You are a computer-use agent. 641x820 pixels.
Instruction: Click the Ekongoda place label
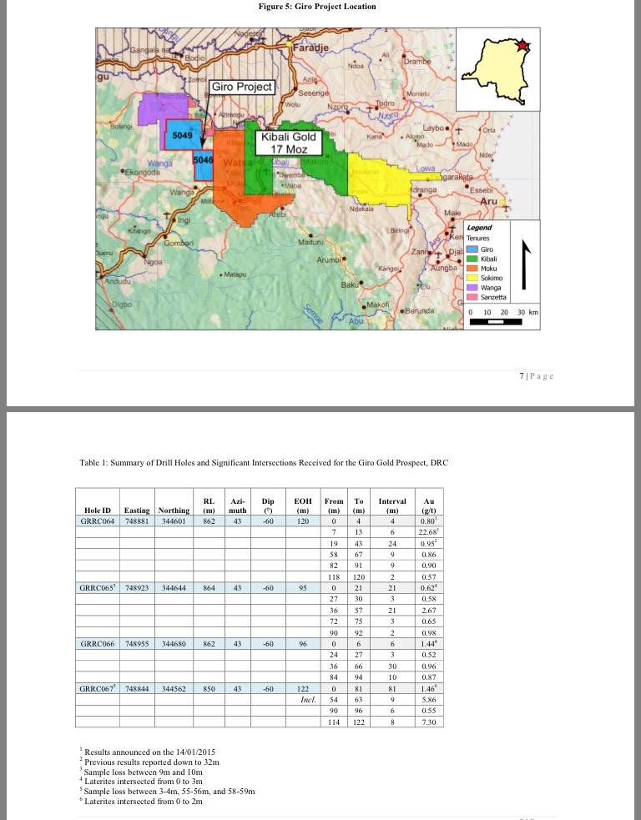click(143, 172)
